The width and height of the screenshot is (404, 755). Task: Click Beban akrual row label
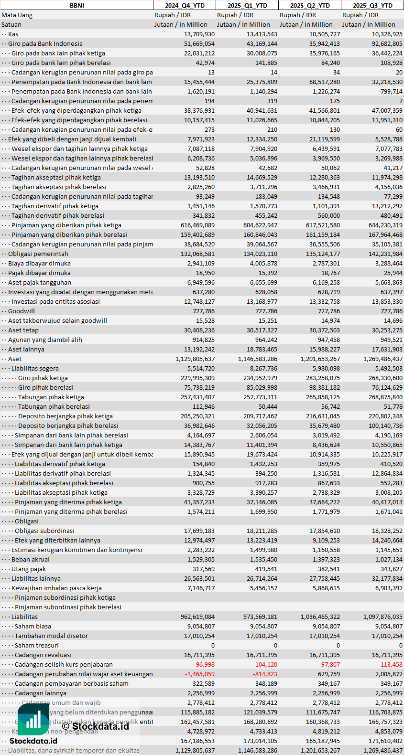31,559
